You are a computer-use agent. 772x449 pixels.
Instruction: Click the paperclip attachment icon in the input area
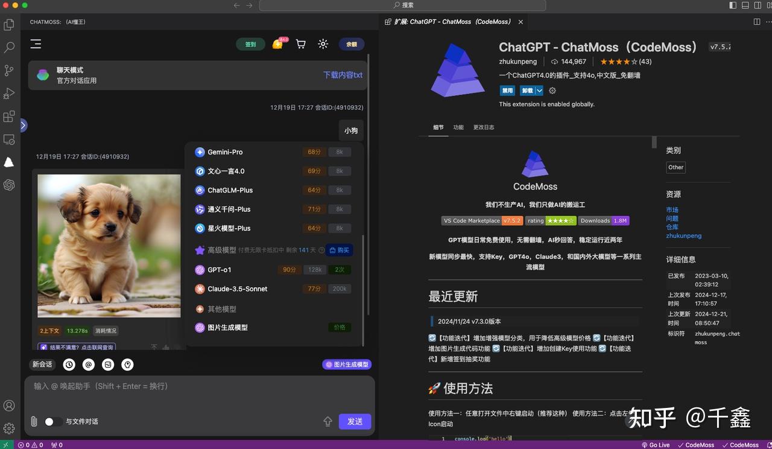[34, 421]
